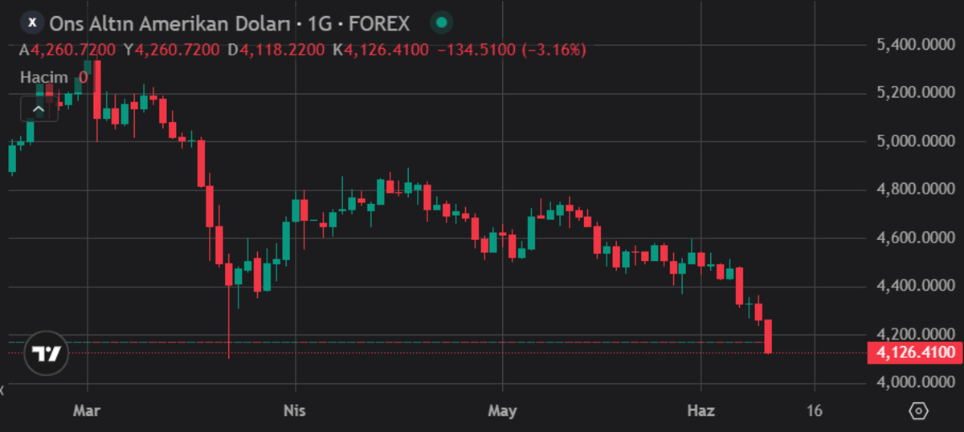Image resolution: width=964 pixels, height=432 pixels.
Task: Collapse the indicator legend with chevron
Action: [x=39, y=108]
